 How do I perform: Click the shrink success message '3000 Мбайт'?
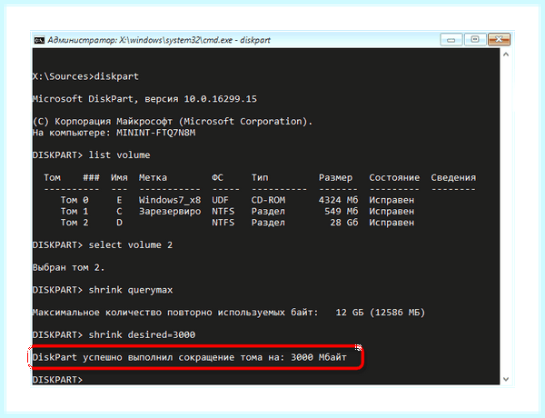(319, 357)
